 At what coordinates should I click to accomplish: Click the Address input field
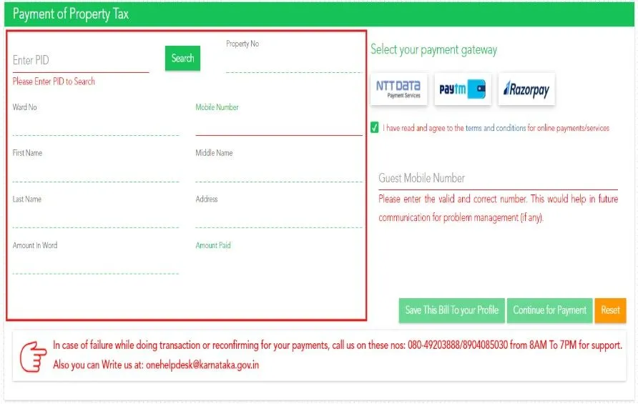(278, 218)
